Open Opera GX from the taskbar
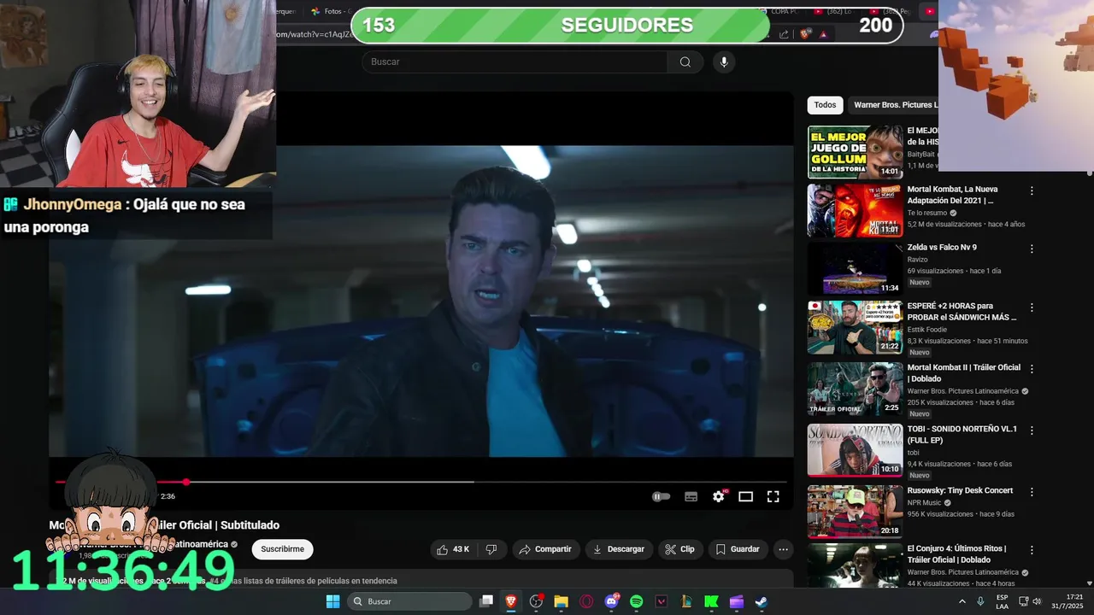This screenshot has width=1094, height=615. click(586, 601)
